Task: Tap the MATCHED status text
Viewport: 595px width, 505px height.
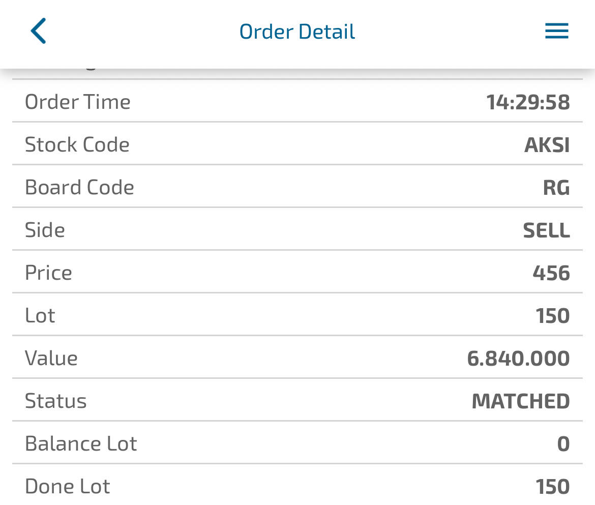Action: [521, 402]
